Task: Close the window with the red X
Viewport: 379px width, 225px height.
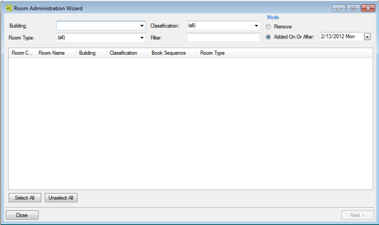Action: pyautogui.click(x=368, y=9)
